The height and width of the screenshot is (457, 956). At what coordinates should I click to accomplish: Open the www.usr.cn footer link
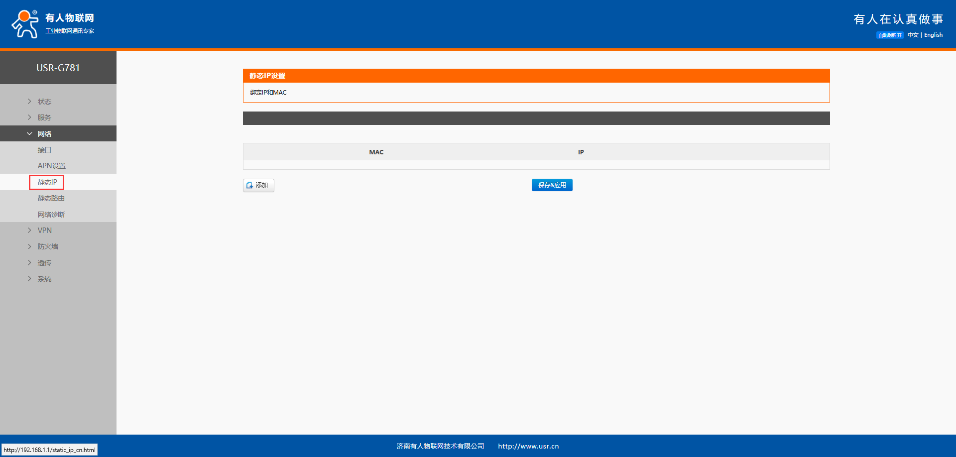pos(528,446)
